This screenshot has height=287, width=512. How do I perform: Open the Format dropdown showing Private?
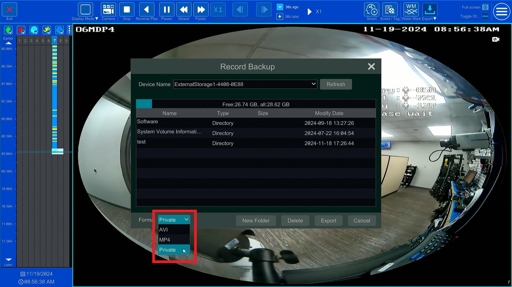pos(174,220)
